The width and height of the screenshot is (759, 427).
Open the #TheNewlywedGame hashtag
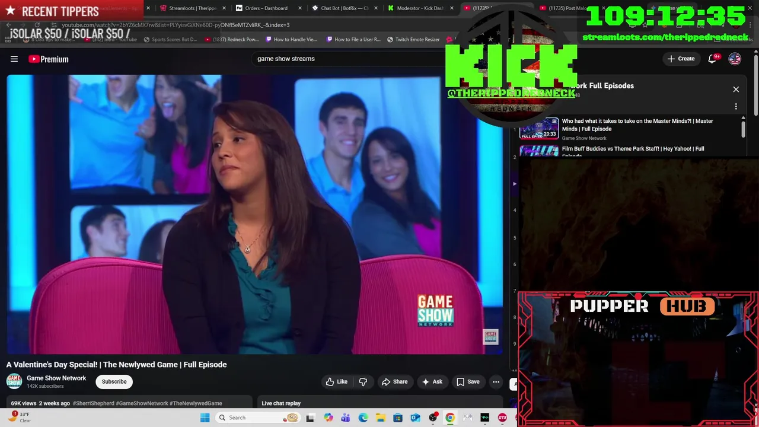tap(196, 403)
